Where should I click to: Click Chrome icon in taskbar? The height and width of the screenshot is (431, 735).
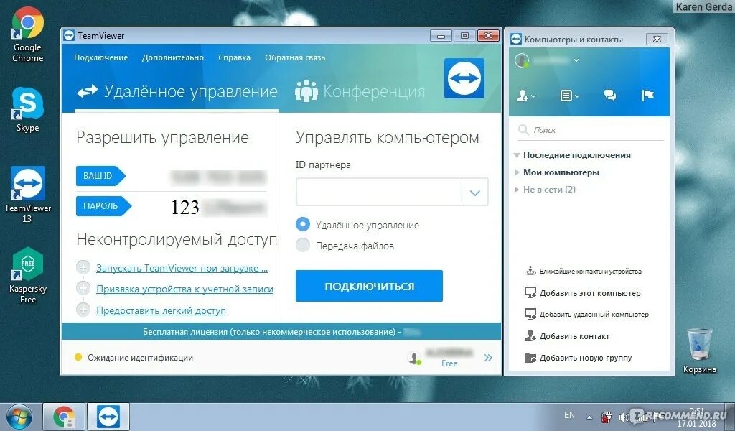pyautogui.click(x=64, y=417)
